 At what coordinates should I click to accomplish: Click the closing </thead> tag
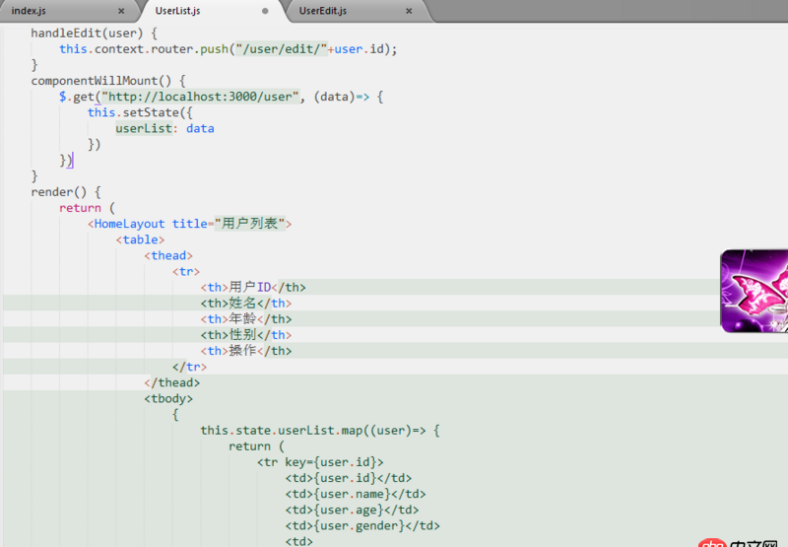pyautogui.click(x=171, y=383)
